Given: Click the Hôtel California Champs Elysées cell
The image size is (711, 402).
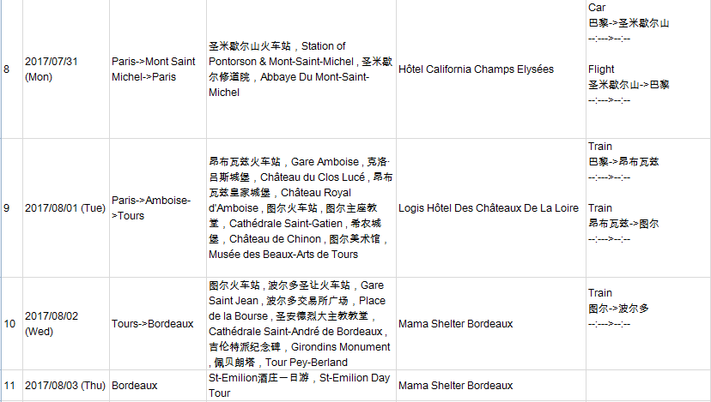Looking at the screenshot, I should 477,69.
